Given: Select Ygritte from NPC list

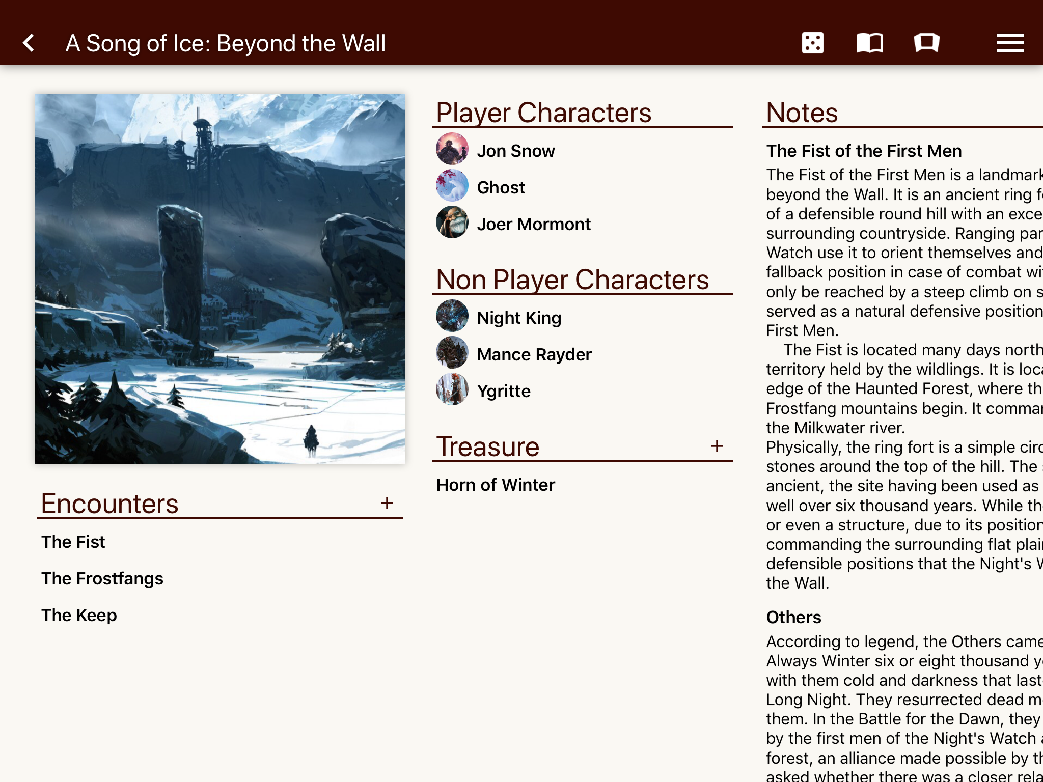Looking at the screenshot, I should (x=503, y=391).
